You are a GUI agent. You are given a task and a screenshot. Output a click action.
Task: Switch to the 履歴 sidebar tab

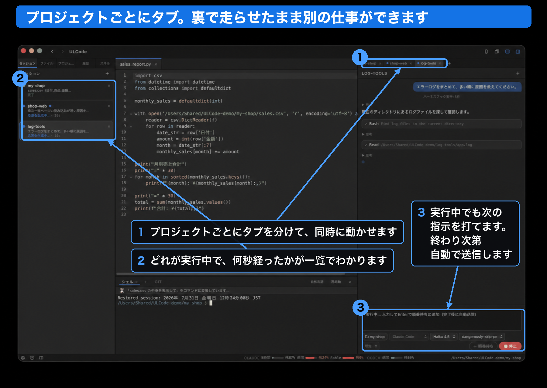coord(86,63)
